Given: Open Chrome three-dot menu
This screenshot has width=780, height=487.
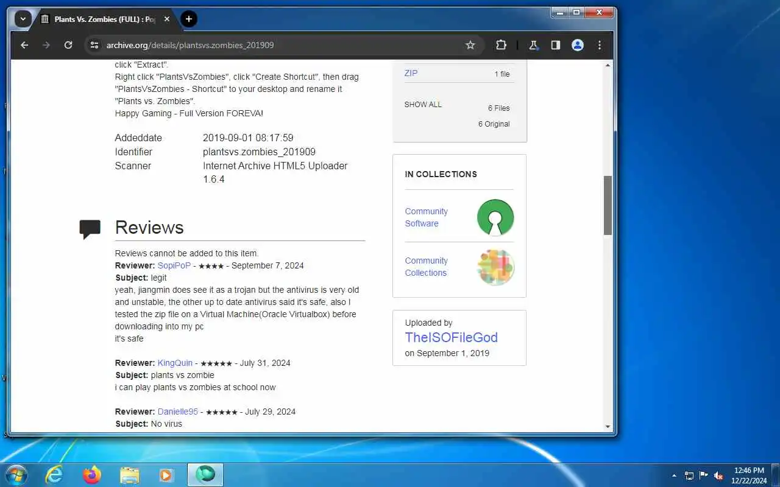Looking at the screenshot, I should pos(600,45).
